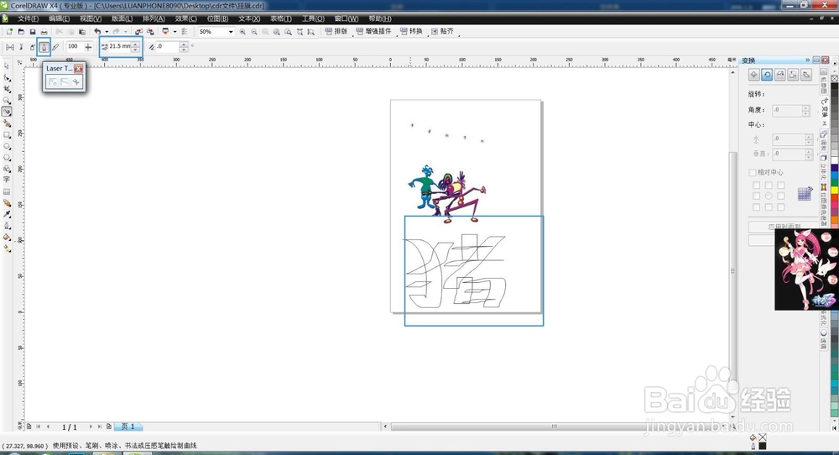Pick the yellow swatch in palette

click(834, 190)
